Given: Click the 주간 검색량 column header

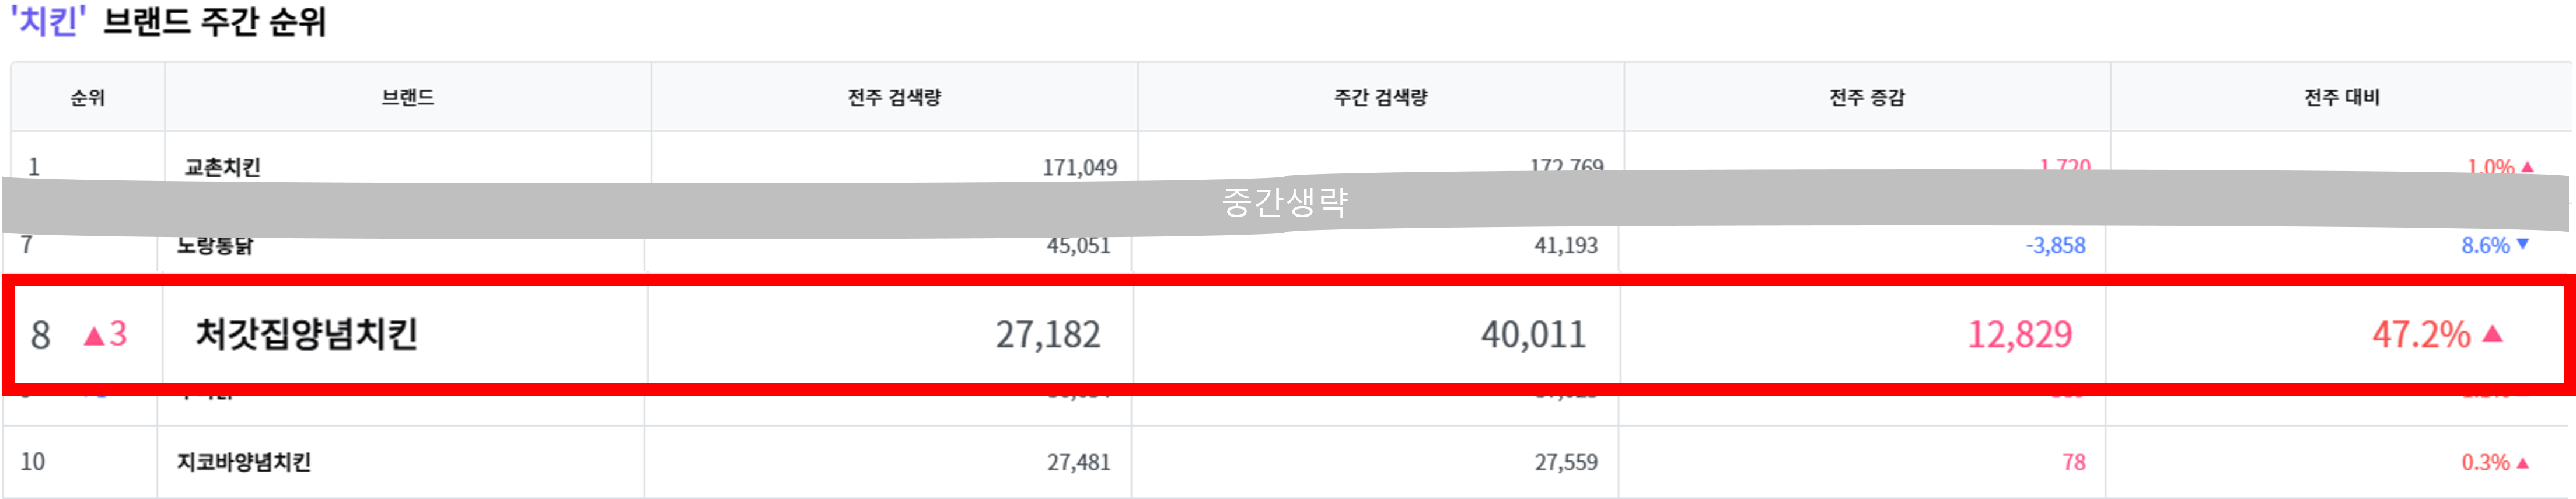Looking at the screenshot, I should click(x=1381, y=97).
